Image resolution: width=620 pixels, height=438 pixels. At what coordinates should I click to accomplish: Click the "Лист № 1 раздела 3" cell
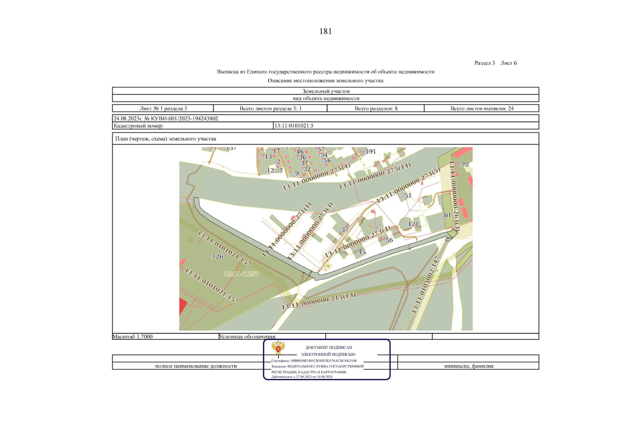tap(163, 108)
